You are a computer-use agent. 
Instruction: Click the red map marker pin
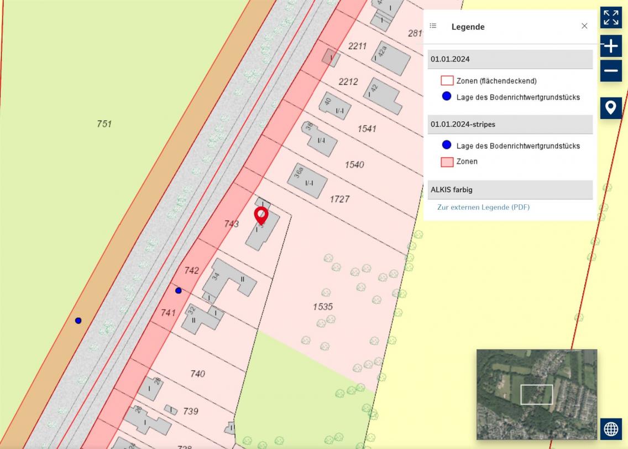[x=261, y=215]
